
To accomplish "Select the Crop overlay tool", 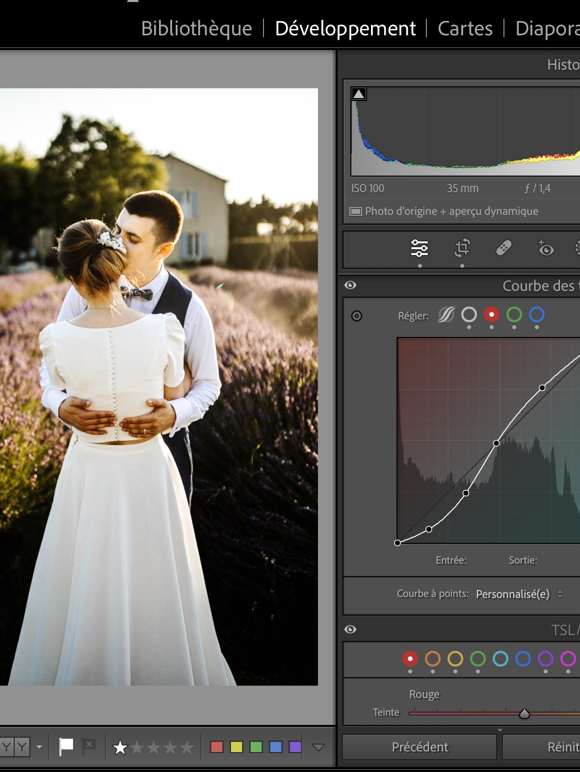I will pos(462,248).
